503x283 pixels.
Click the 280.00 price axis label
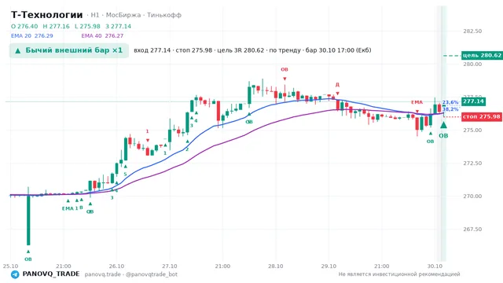click(472, 64)
